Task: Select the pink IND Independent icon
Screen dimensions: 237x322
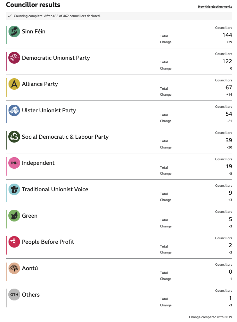Action: (14, 163)
